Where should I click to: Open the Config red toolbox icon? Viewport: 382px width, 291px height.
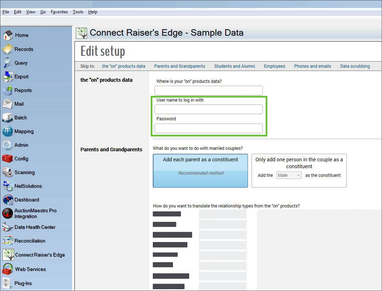coord(8,158)
